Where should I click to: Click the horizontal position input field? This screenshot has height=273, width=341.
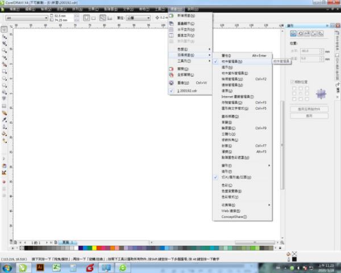[x=310, y=51]
